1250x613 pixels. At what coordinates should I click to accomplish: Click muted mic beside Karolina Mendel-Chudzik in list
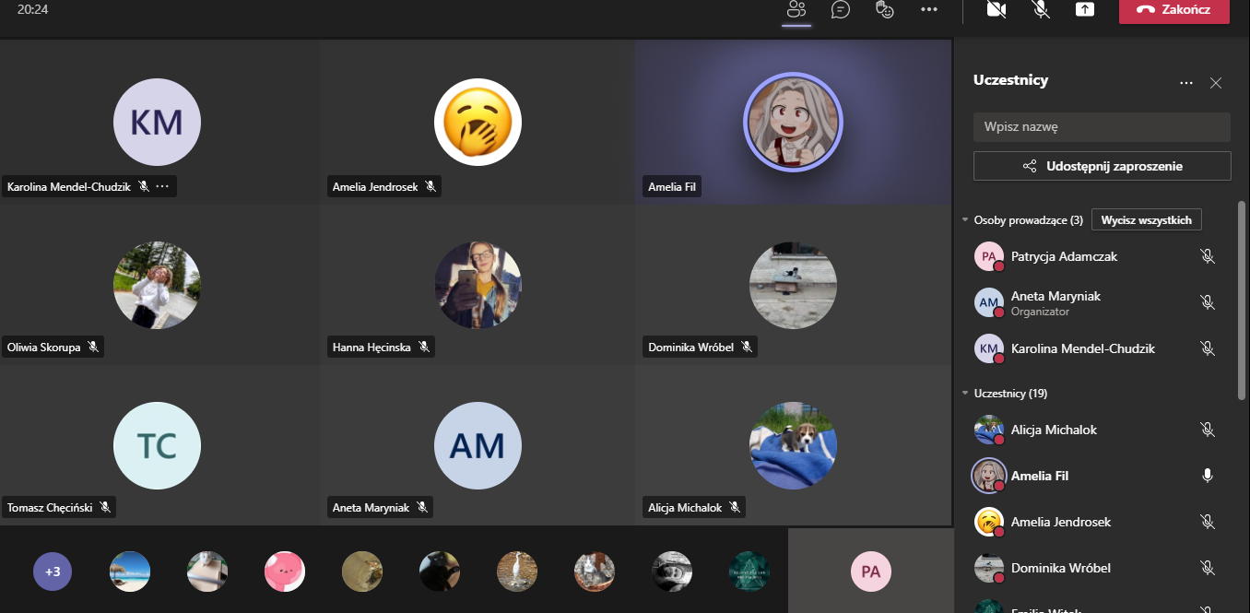click(1207, 348)
